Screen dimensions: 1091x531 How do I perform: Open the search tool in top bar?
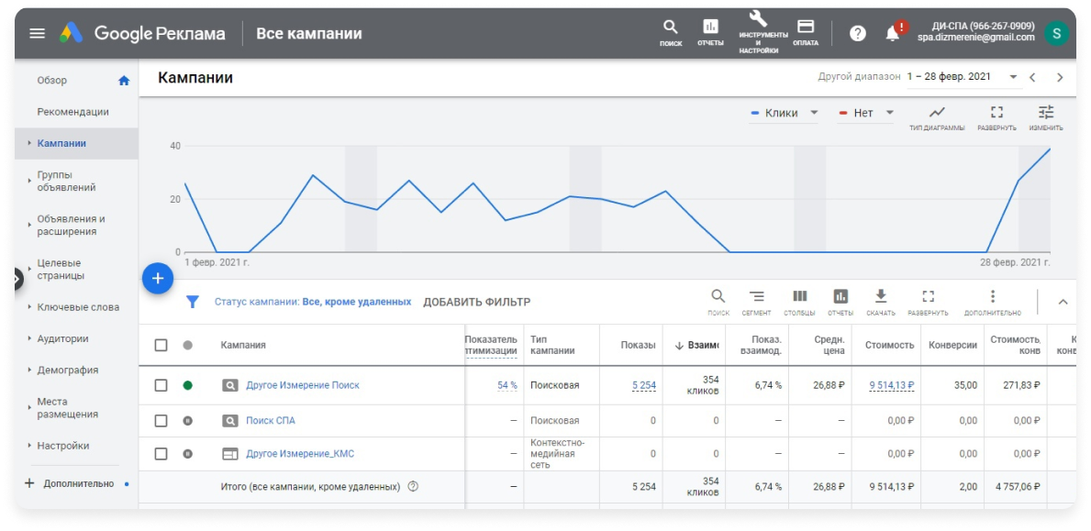pyautogui.click(x=671, y=33)
